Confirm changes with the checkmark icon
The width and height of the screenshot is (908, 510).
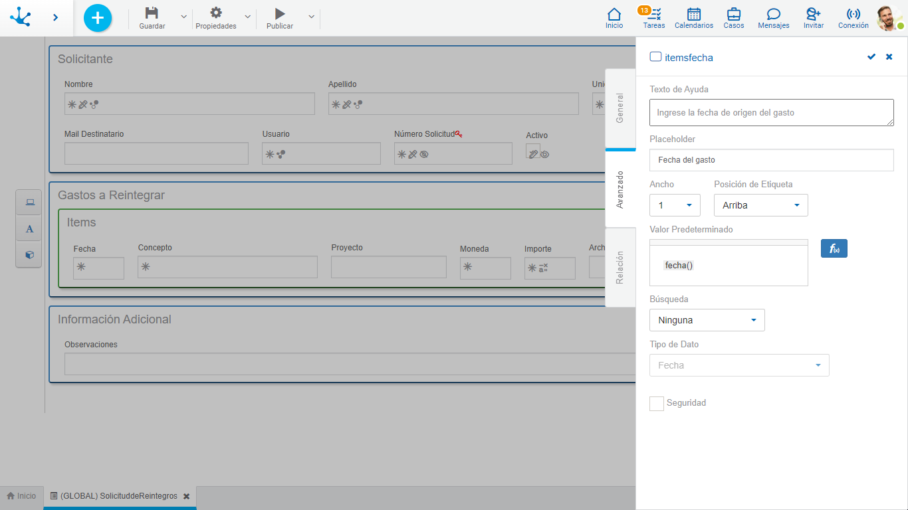point(871,57)
